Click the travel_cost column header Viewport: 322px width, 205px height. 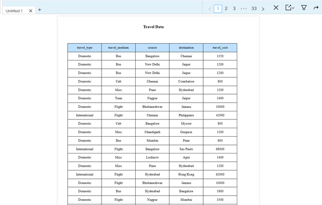coord(220,48)
